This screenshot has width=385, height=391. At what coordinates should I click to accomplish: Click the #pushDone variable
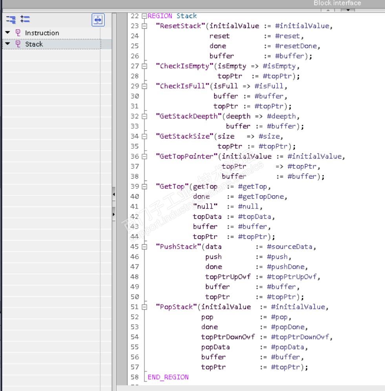click(x=285, y=267)
